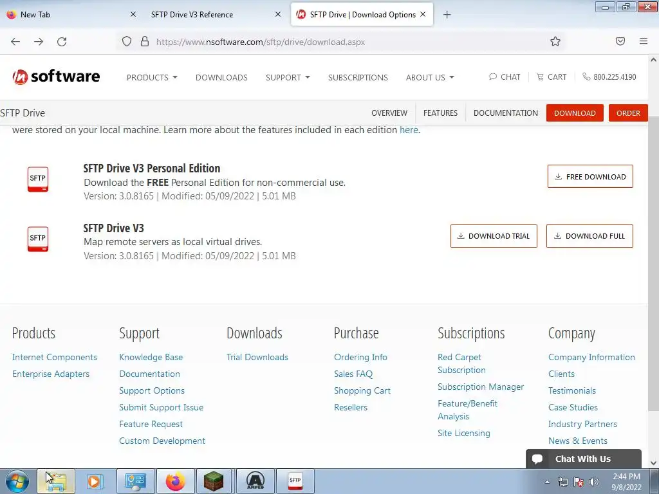Open the Knowledge Base footer link
This screenshot has height=494, width=659.
pyautogui.click(x=151, y=357)
